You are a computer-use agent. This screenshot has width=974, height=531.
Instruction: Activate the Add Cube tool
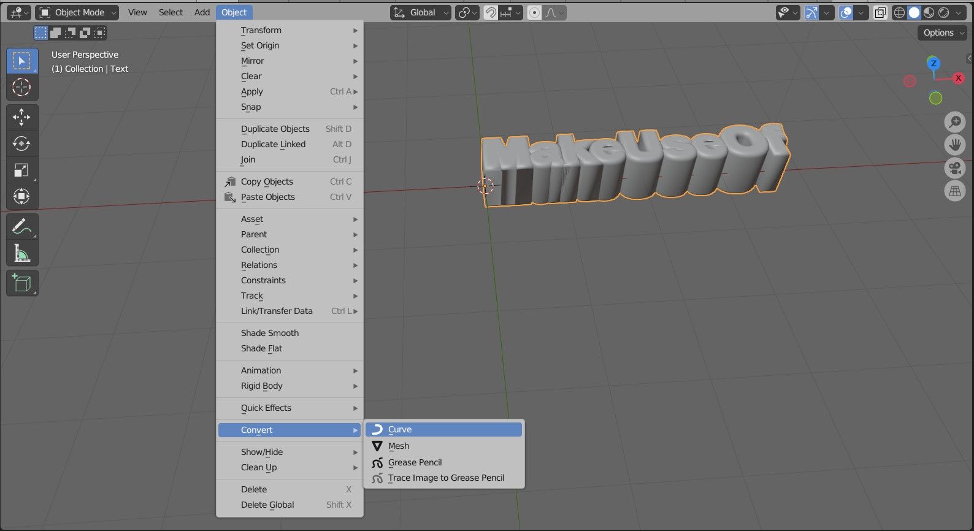(21, 283)
